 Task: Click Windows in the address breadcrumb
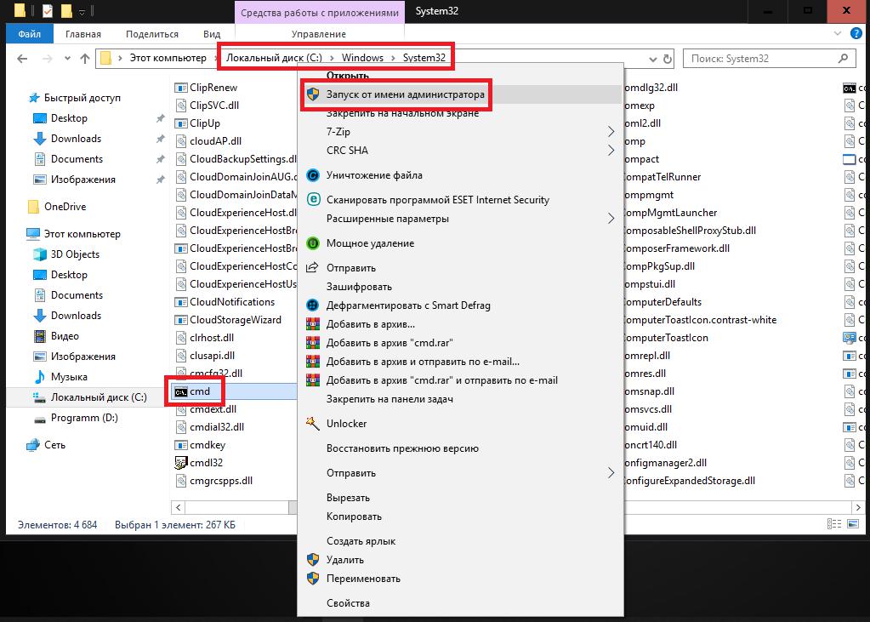(x=362, y=58)
